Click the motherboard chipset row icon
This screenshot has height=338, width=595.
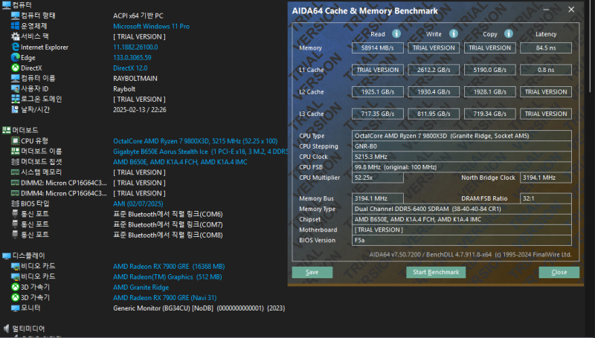[15, 162]
